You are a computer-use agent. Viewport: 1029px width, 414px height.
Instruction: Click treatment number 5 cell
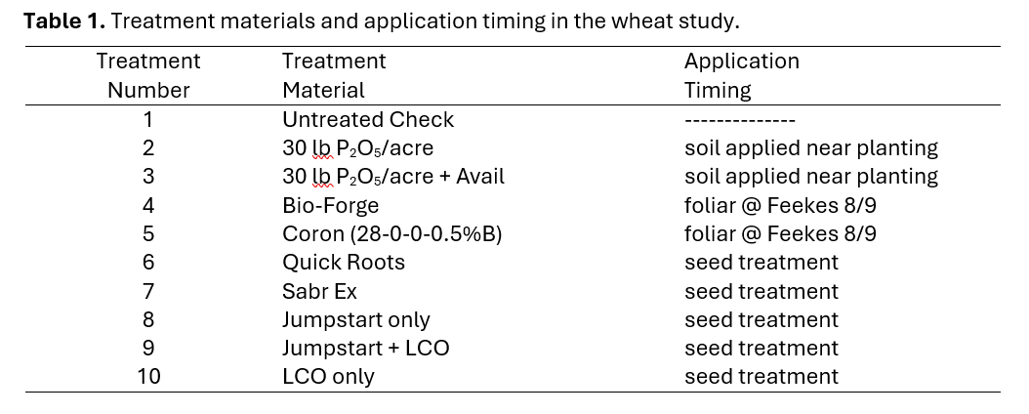click(148, 234)
